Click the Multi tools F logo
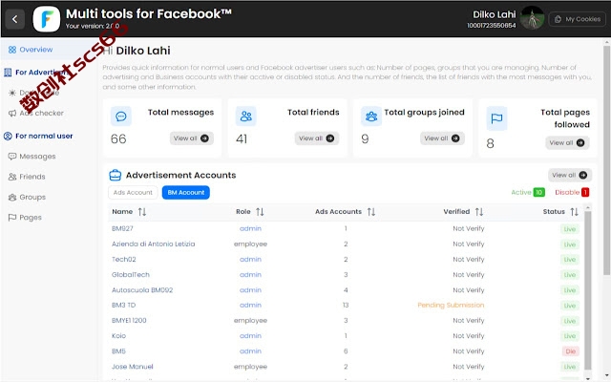 (x=47, y=19)
